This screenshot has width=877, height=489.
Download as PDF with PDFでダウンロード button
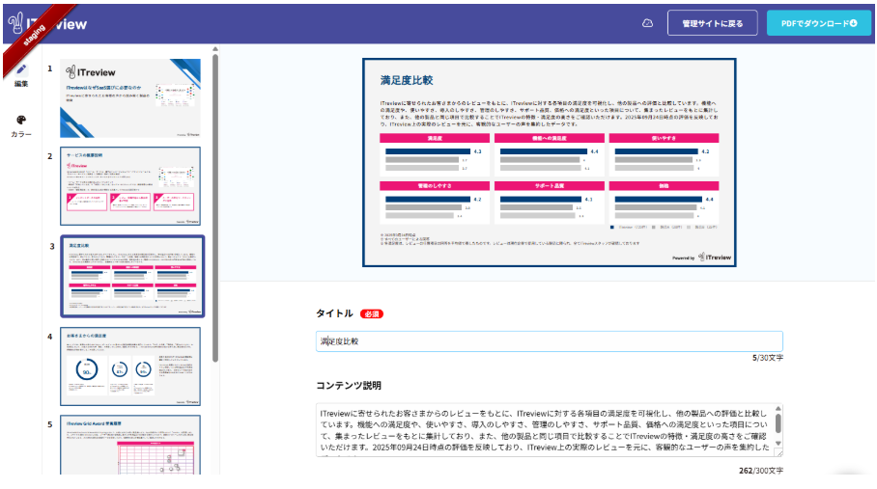click(819, 23)
